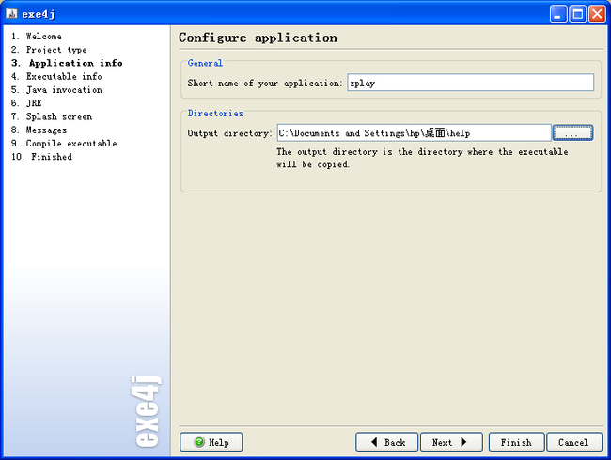This screenshot has width=611, height=460.
Task: Close the exe4j window
Action: [597, 14]
